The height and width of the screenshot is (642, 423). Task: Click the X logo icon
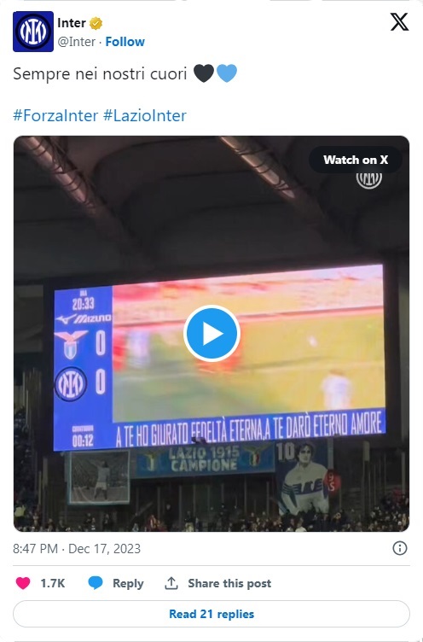click(399, 21)
